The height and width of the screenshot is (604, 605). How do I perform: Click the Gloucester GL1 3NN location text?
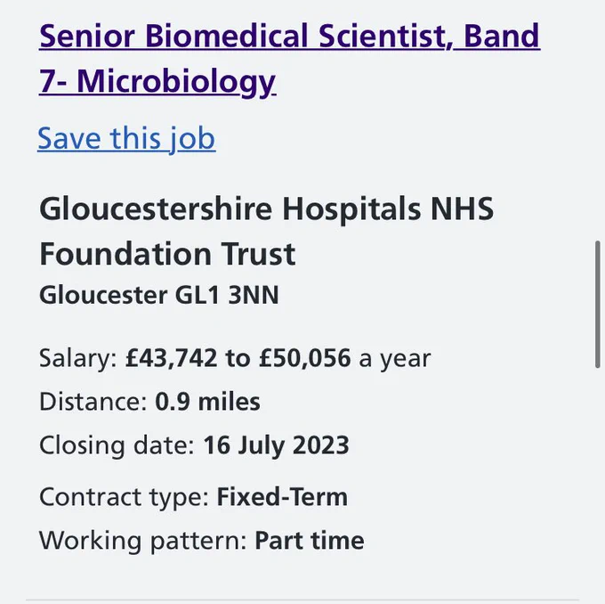pyautogui.click(x=159, y=295)
